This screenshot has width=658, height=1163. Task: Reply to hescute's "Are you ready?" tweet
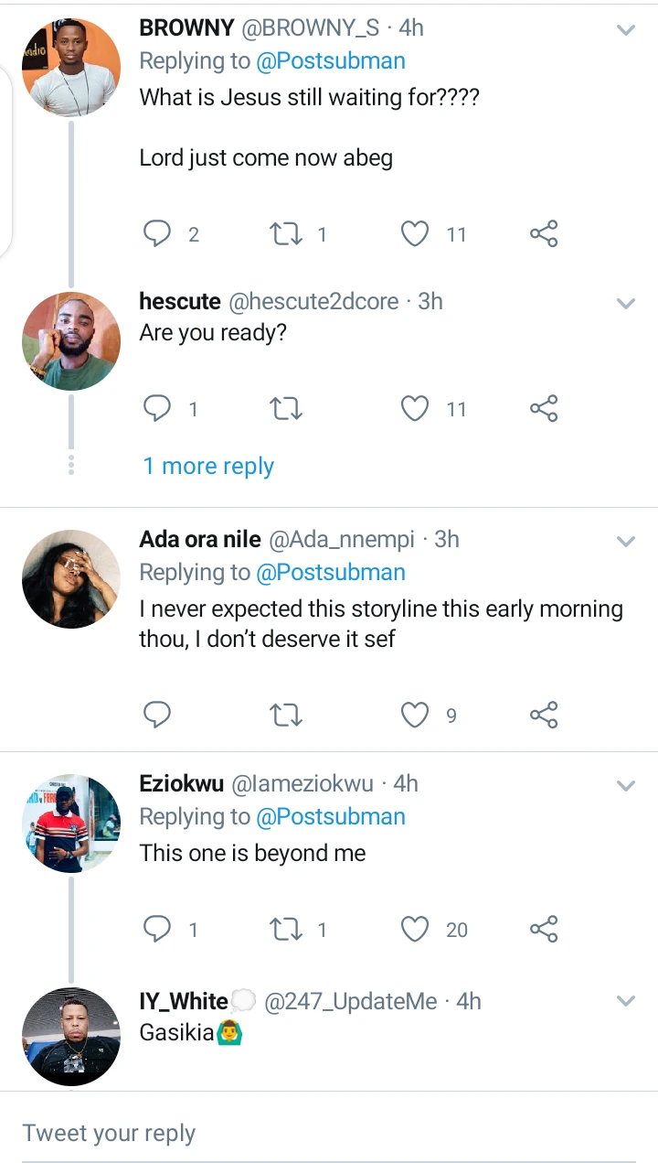pyautogui.click(x=158, y=408)
